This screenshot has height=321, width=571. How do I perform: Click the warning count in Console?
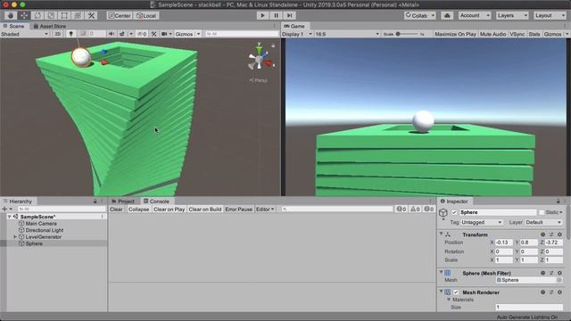click(x=415, y=210)
